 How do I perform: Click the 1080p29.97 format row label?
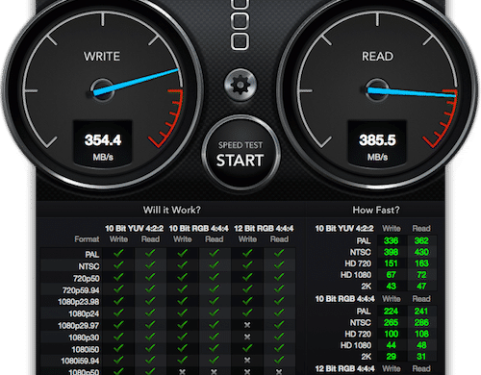pos(79,326)
